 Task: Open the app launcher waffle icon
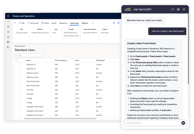pyautogui.click(x=8, y=16)
